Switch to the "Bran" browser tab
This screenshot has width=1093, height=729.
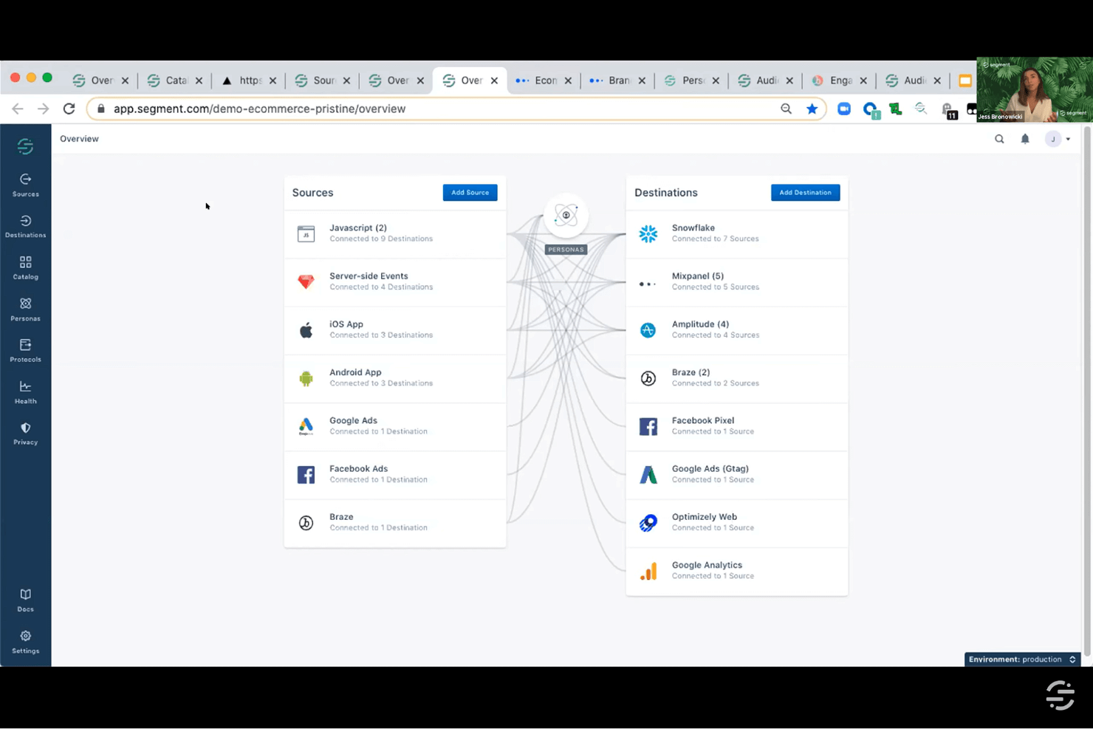point(618,81)
